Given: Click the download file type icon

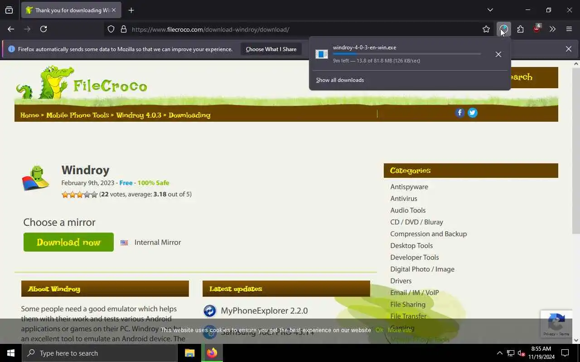Looking at the screenshot, I should point(322,54).
